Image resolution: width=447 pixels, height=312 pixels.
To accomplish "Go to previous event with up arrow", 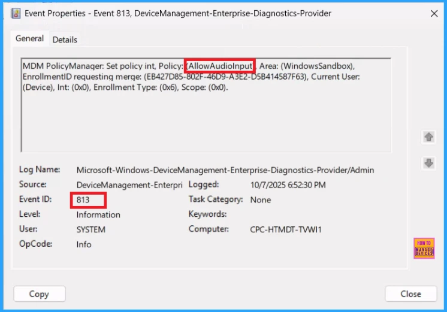I will 428,137.
